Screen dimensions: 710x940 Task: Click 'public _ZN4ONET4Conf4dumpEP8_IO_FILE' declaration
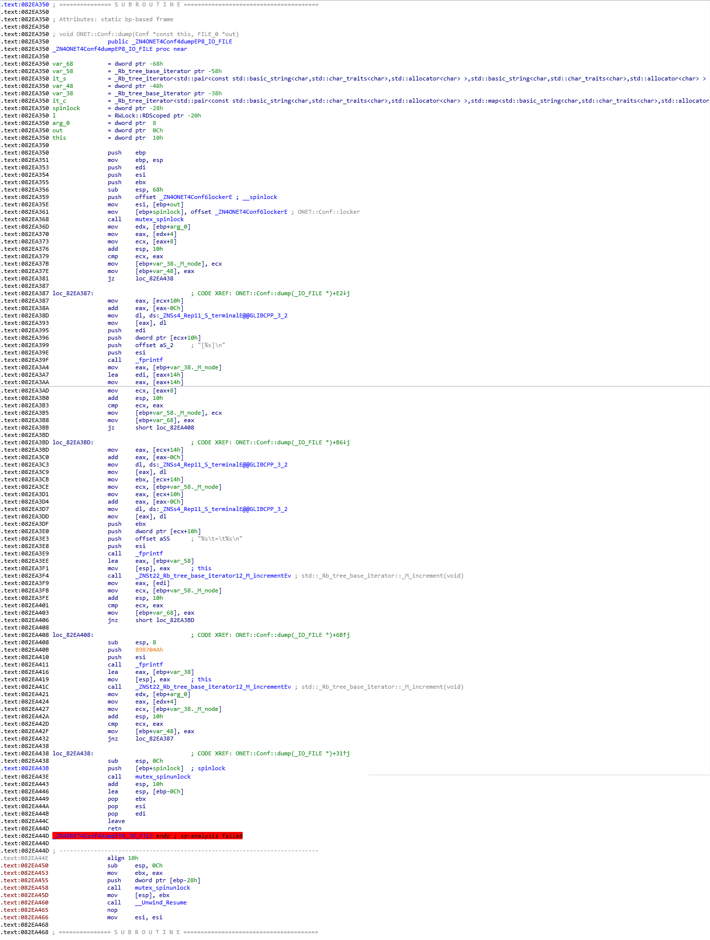tap(170, 41)
